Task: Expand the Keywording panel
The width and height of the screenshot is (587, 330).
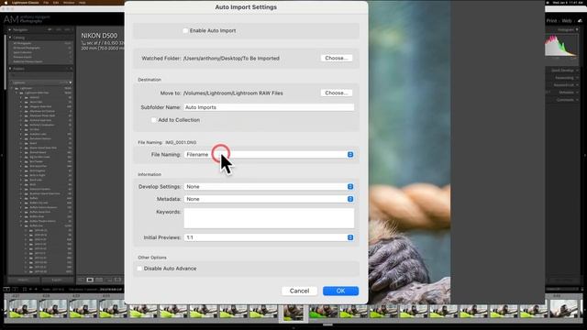Action: coord(577,78)
